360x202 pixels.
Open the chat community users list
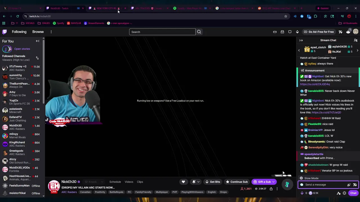355,40
